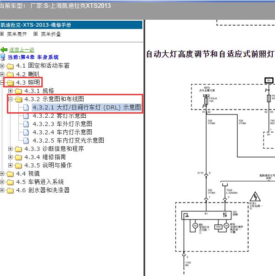This screenshot has width=275, height=276.
Task: Click document icon of 4.3.2.2 雾灯示意图
Action: click(26, 116)
